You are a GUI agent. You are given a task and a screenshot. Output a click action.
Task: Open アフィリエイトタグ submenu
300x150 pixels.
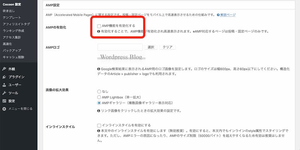click(x=16, y=24)
